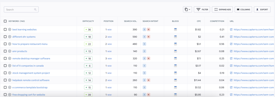Check the box for remote desktop manager software
Image resolution: width=275 pixels, height=97 pixels.
click(5, 58)
